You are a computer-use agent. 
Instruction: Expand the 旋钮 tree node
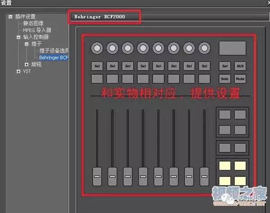[27, 64]
